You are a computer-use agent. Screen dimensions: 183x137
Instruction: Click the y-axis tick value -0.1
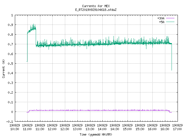pyautogui.click(x=9, y=122)
